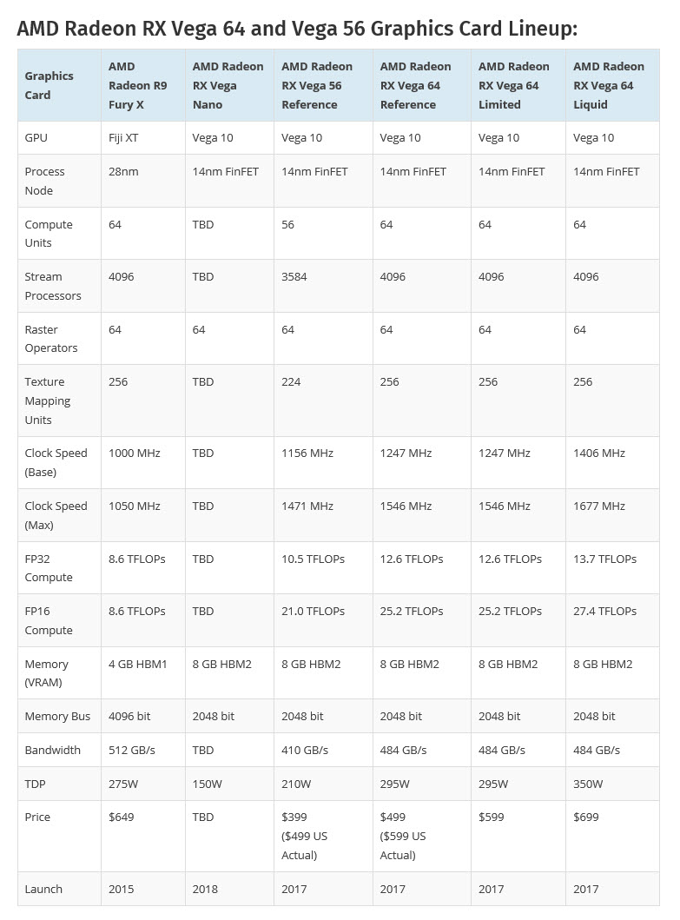Click the 3584 stream processors value
The width and height of the screenshot is (680, 920).
coord(295,276)
